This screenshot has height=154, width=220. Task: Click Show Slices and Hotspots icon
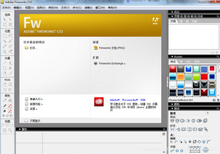pyautogui.click(x=10, y=90)
